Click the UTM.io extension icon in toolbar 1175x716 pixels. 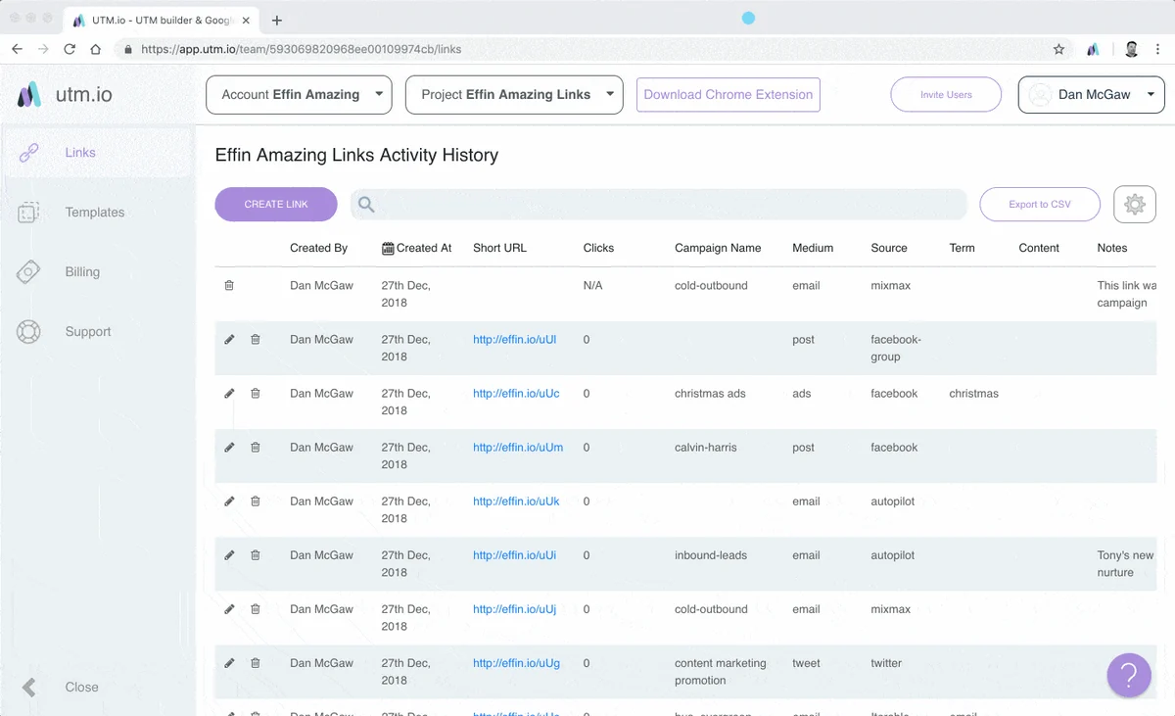1094,49
